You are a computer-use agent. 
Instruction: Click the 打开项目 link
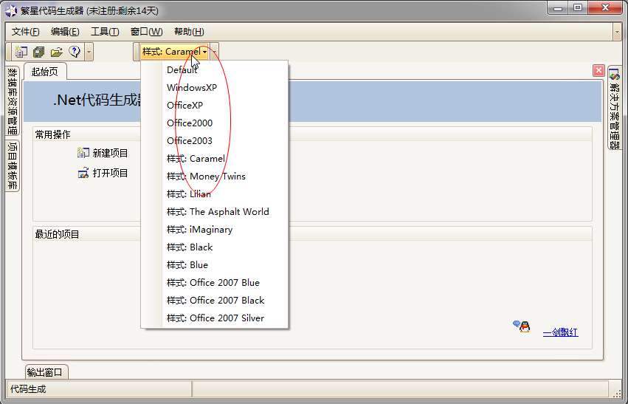(x=110, y=173)
